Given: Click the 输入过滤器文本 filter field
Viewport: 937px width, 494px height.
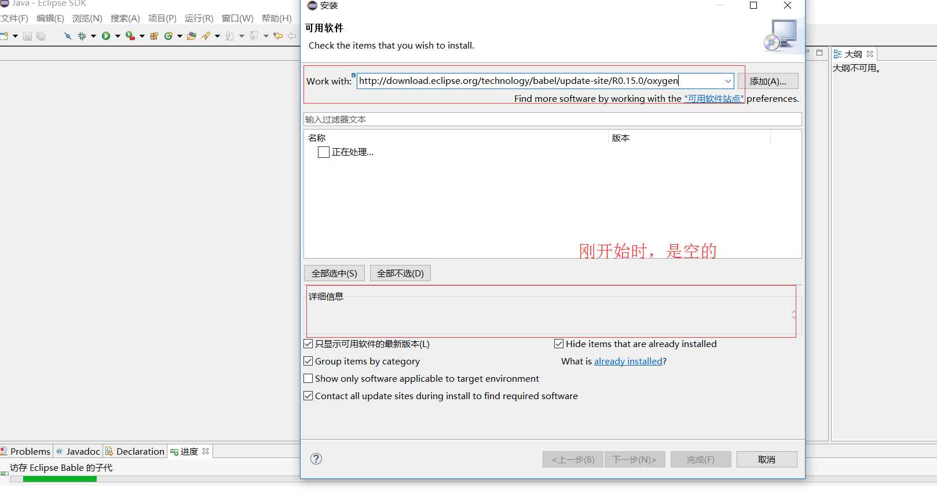Looking at the screenshot, I should [552, 119].
